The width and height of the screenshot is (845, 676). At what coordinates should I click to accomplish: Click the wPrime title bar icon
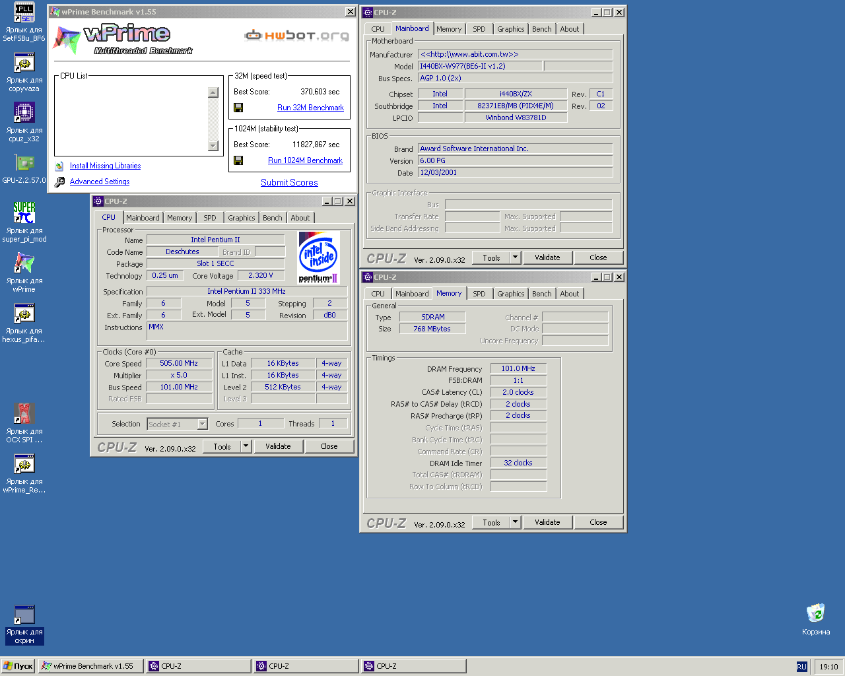pyautogui.click(x=55, y=12)
